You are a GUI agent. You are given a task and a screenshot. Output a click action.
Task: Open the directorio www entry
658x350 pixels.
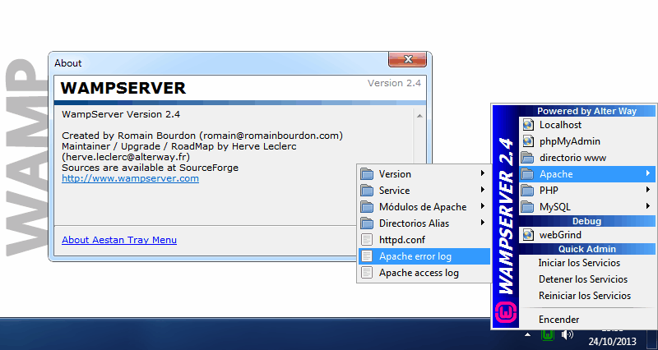587,158
